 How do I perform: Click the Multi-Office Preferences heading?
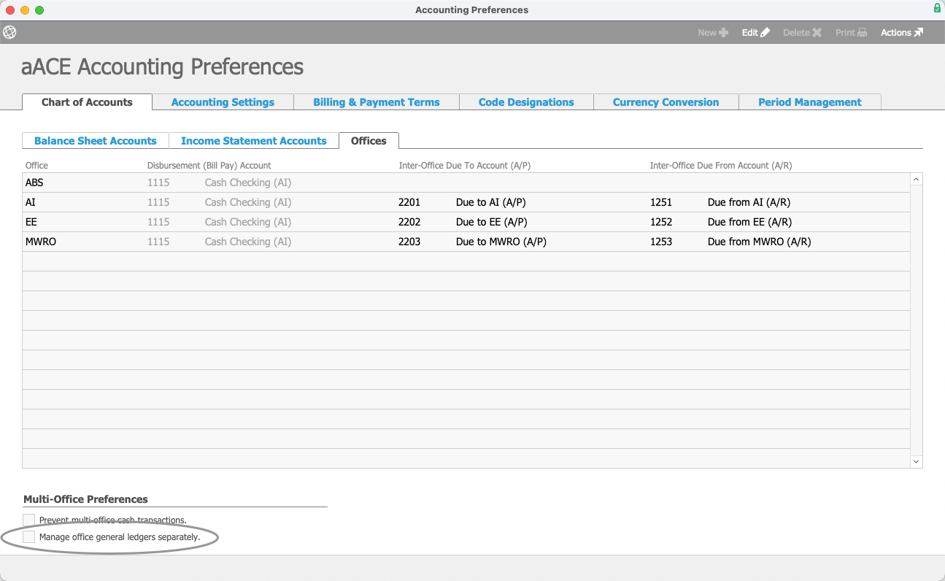(x=85, y=499)
